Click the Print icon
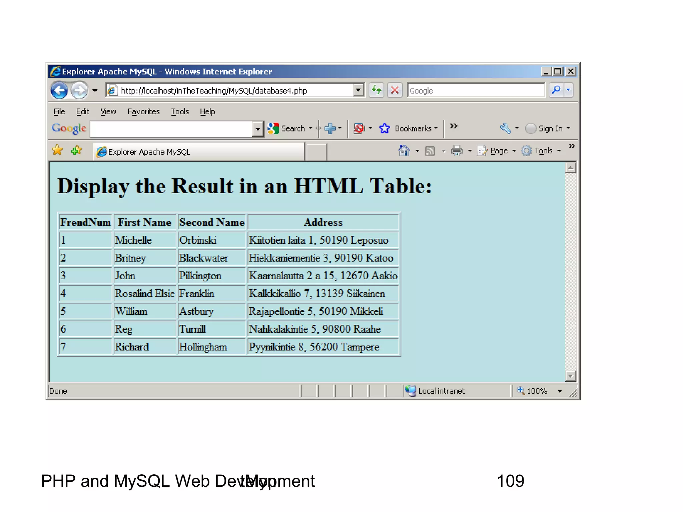The height and width of the screenshot is (512, 683). 457,151
